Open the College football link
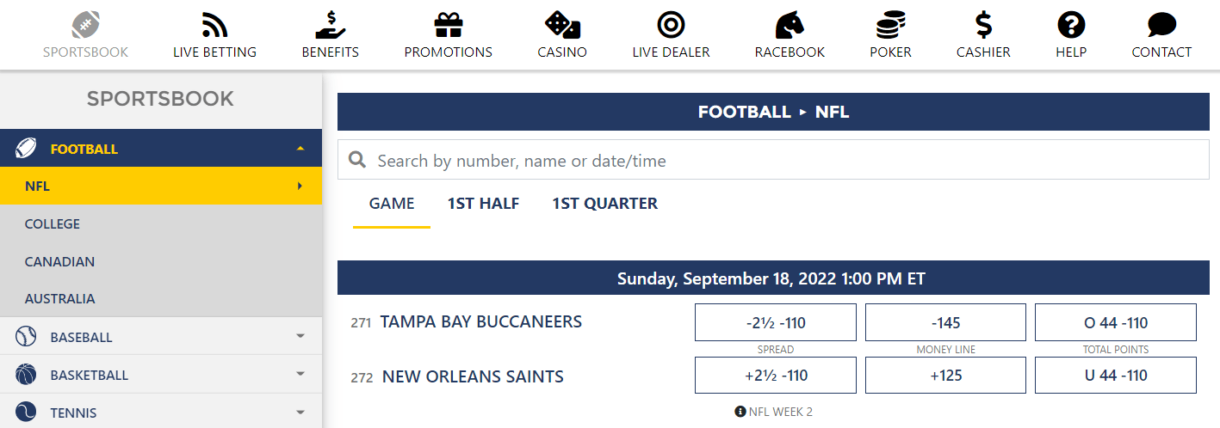Viewport: 1220px width, 428px height. coord(53,224)
